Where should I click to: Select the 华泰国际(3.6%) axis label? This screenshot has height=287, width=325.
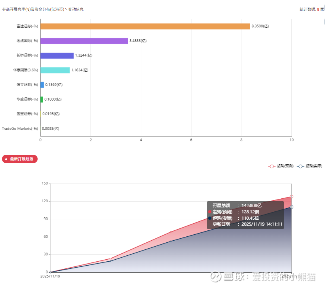click(26, 70)
